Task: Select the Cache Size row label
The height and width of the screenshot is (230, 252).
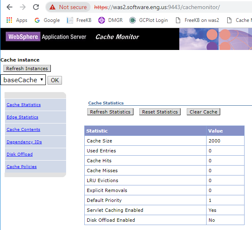Action: [99, 141]
